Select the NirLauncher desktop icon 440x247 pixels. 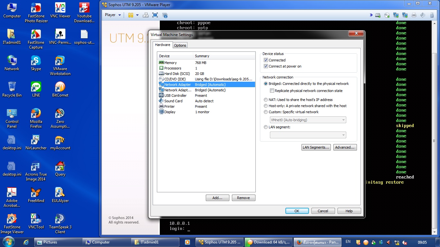36,142
